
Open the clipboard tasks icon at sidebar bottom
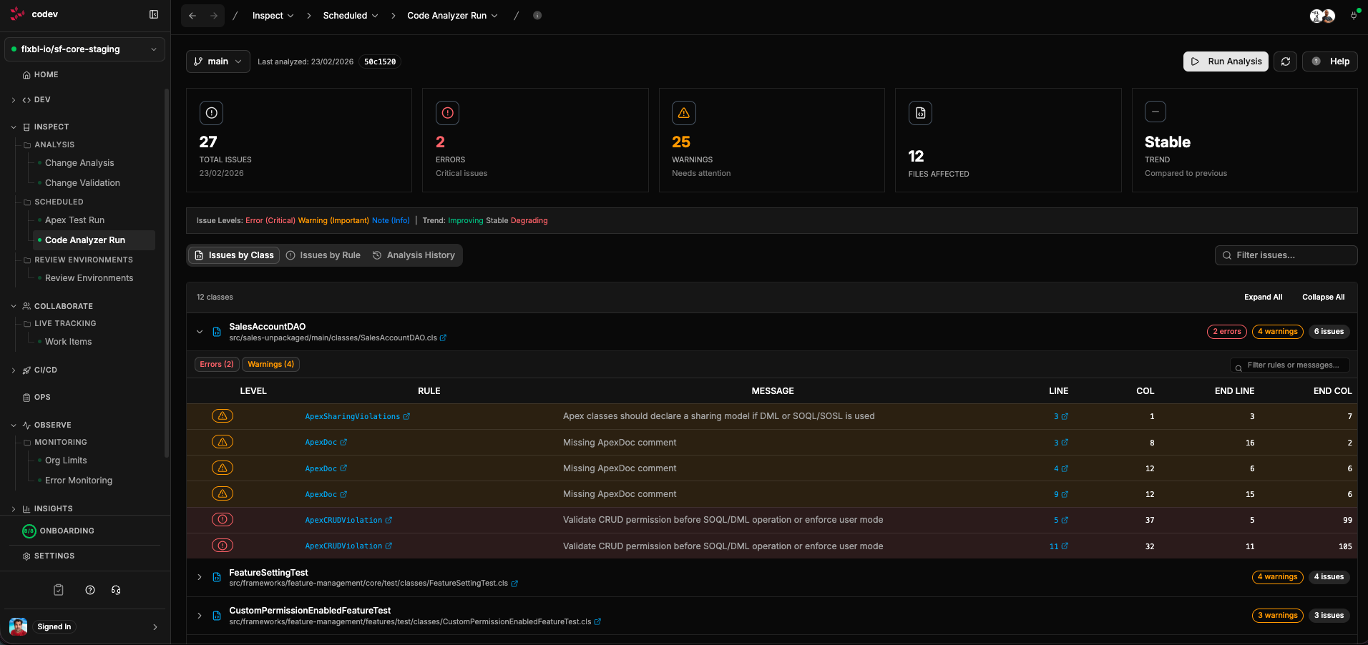coord(58,590)
